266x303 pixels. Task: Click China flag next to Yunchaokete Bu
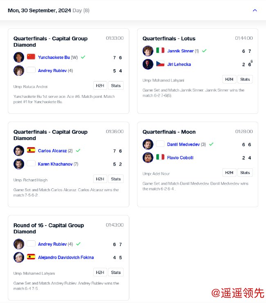(31, 57)
